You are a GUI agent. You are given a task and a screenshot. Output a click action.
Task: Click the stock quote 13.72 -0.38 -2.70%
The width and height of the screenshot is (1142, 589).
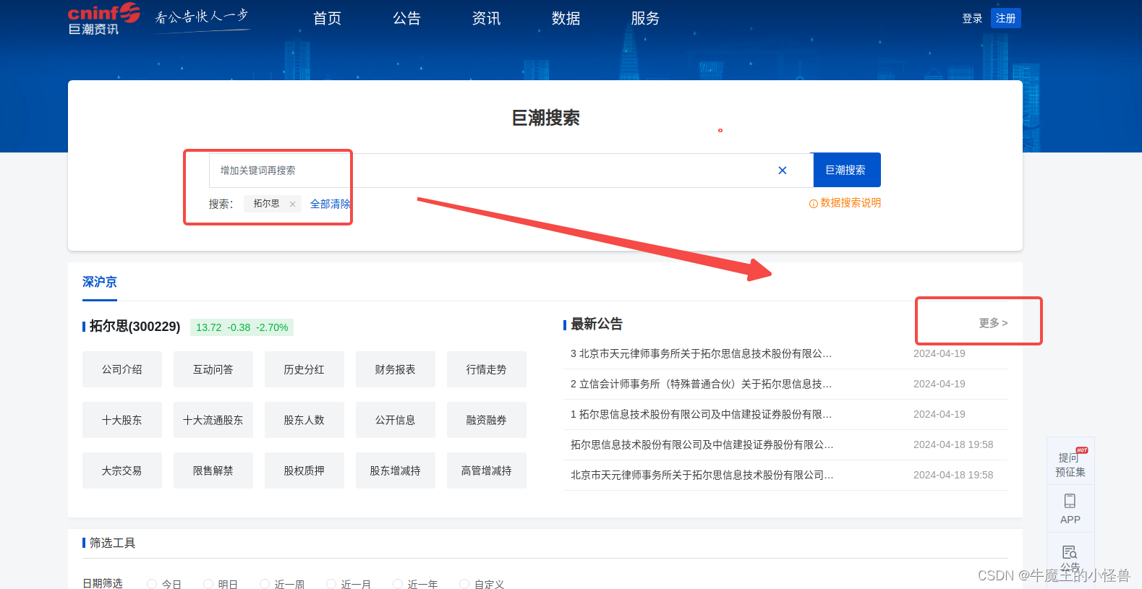pyautogui.click(x=242, y=327)
